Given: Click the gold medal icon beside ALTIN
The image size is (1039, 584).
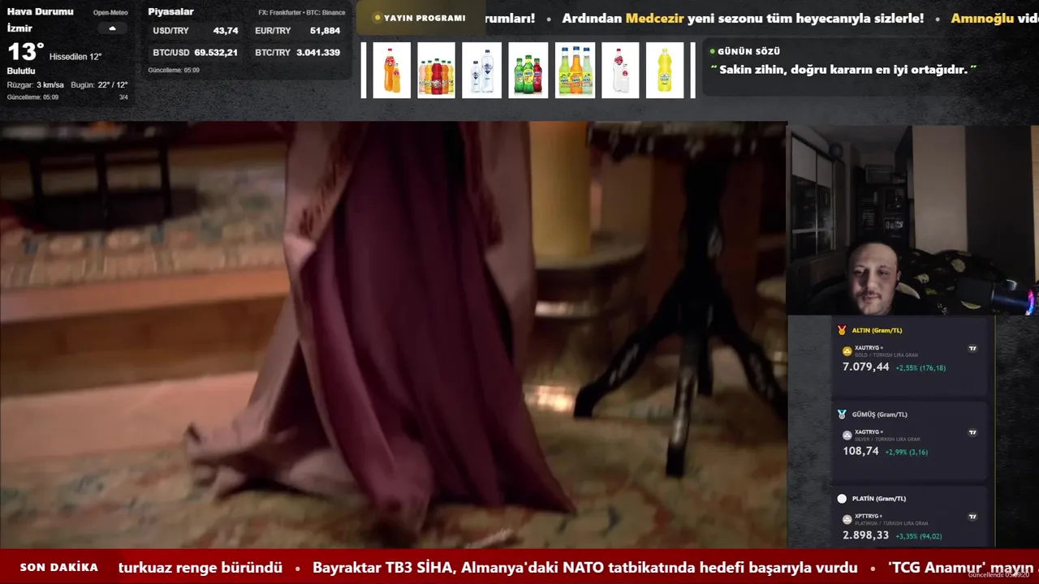Looking at the screenshot, I should pos(842,330).
